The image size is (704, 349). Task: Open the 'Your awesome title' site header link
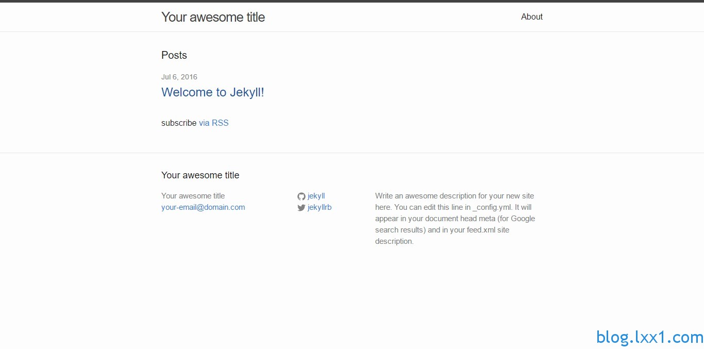coord(213,17)
